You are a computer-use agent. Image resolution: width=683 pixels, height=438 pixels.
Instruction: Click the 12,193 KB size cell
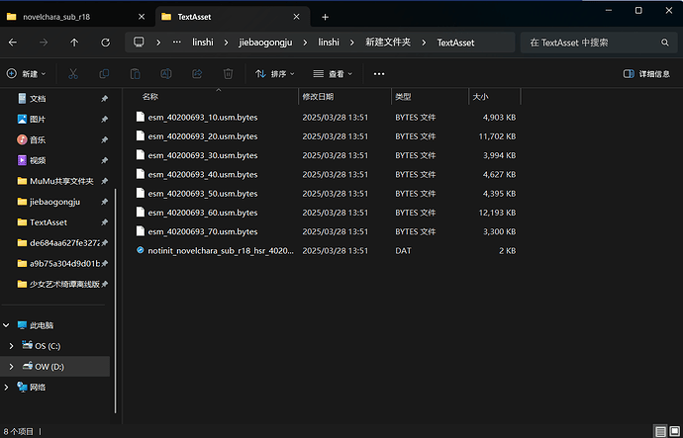498,213
